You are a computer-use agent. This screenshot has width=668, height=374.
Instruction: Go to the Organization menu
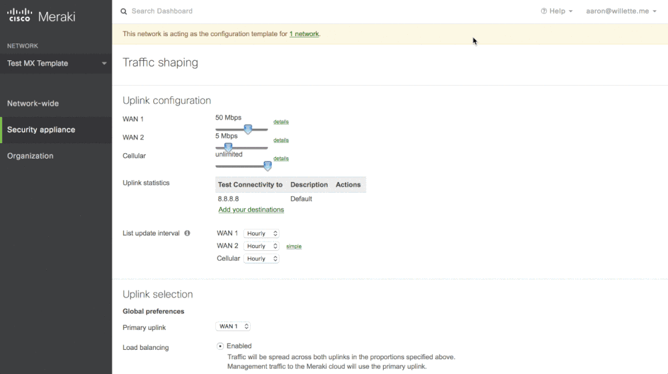(30, 156)
